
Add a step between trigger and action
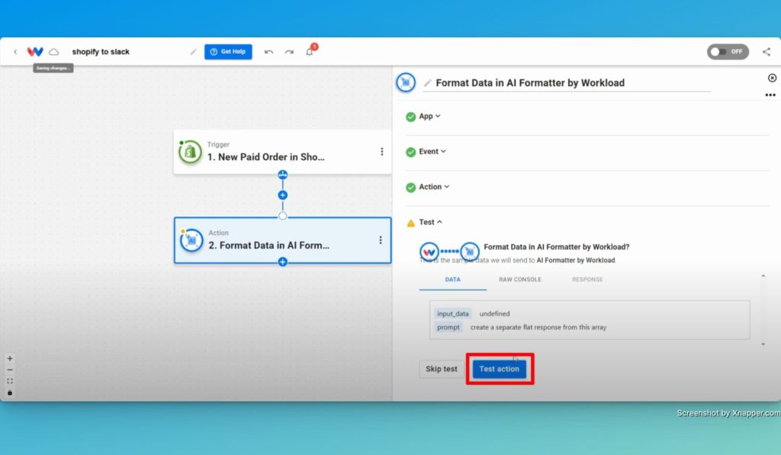tap(282, 195)
